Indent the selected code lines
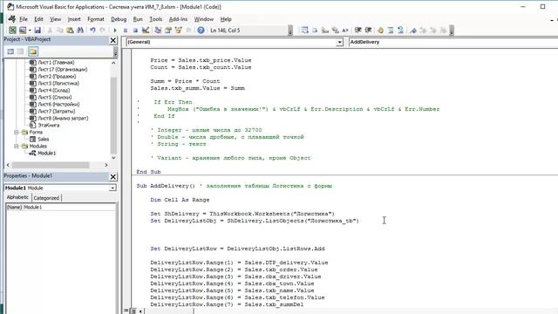This screenshot has height=314, width=558. 358,31
